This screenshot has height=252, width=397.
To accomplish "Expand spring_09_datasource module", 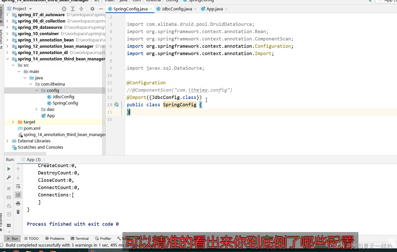I will pos(7,27).
